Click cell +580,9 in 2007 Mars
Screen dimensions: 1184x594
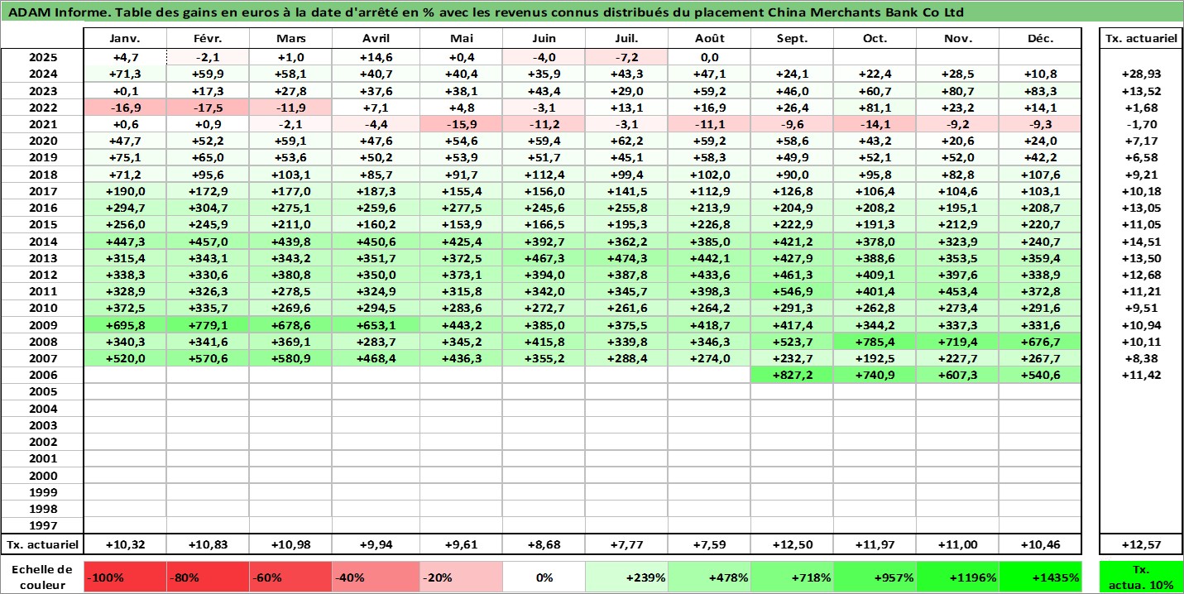[x=291, y=357]
